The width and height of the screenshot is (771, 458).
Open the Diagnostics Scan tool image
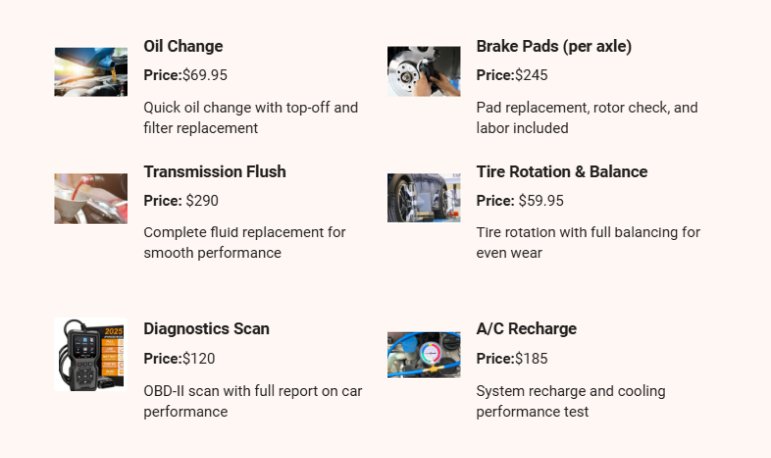90,355
